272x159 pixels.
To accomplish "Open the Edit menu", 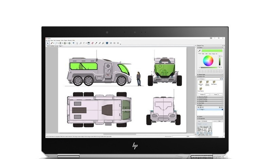I will (49, 40).
